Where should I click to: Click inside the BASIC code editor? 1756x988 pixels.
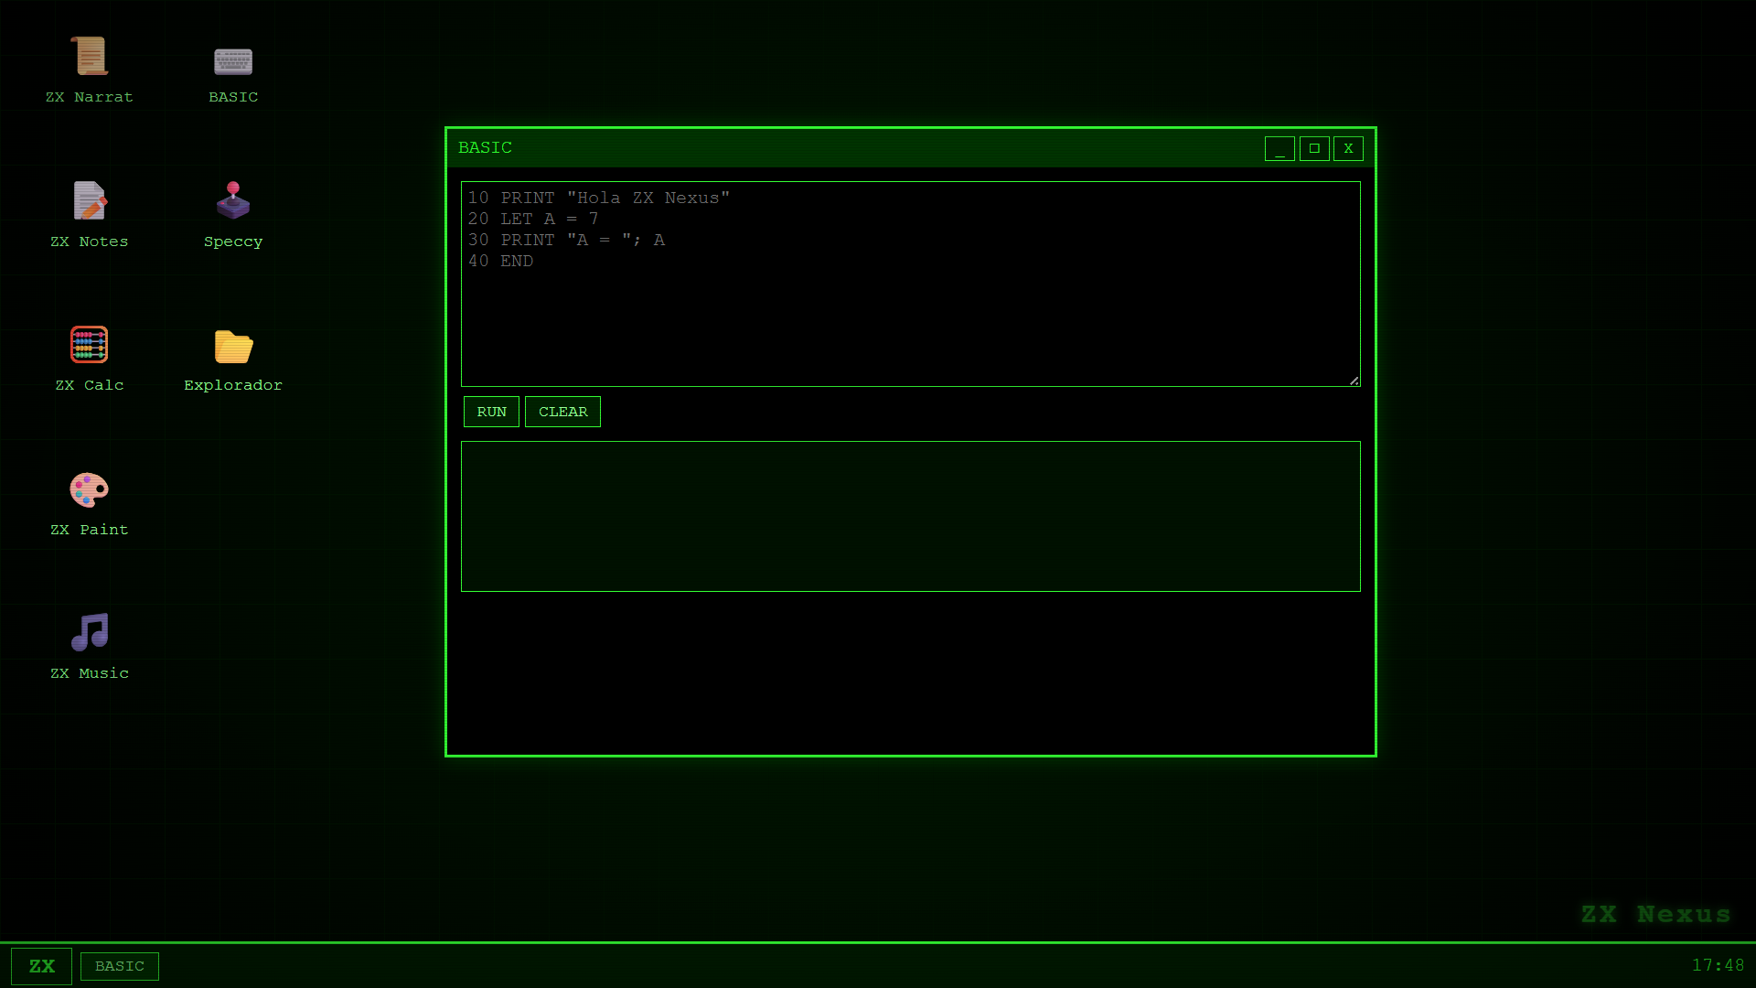point(911,284)
